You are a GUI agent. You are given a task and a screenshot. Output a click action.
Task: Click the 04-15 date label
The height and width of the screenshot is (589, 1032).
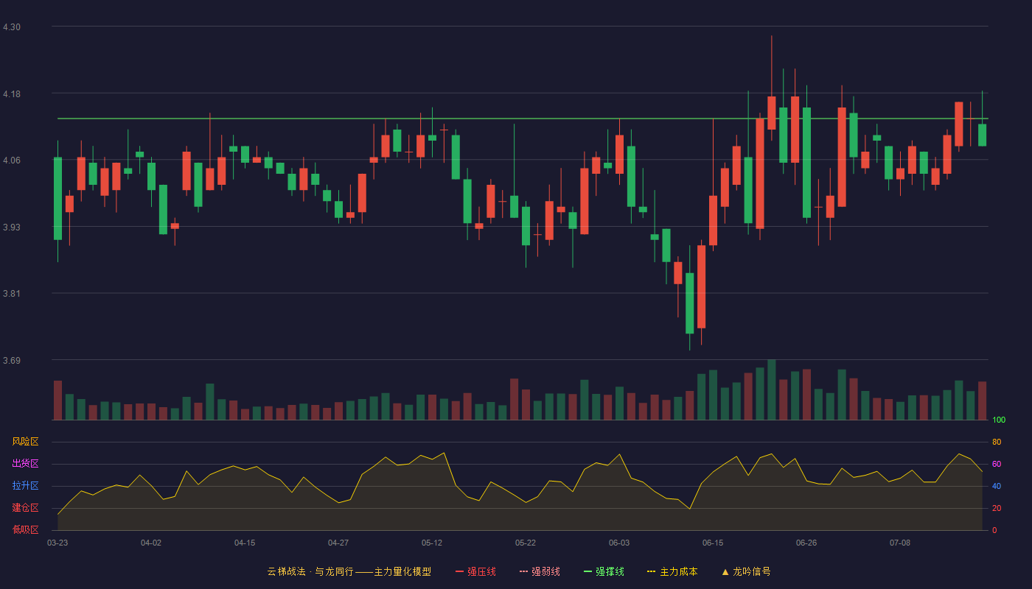245,543
